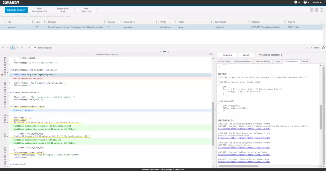The image size is (326, 171).
Task: Click the code panel vertical scrollbar thumb
Action: 213,124
